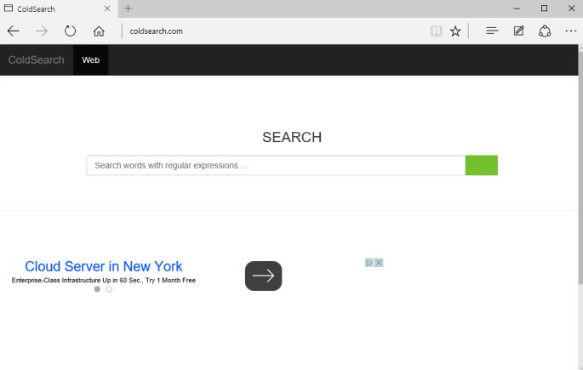This screenshot has height=370, width=583.
Task: Go back with the browser back arrow
Action: (x=14, y=31)
